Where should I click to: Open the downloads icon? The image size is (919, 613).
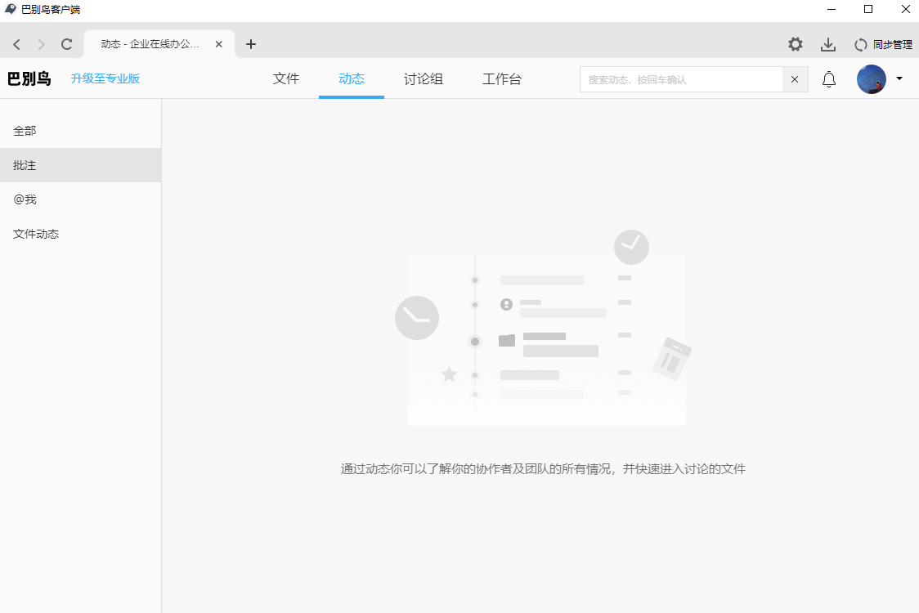click(828, 44)
